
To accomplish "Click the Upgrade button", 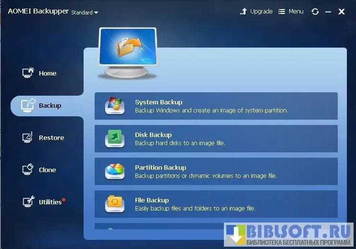I will (256, 12).
